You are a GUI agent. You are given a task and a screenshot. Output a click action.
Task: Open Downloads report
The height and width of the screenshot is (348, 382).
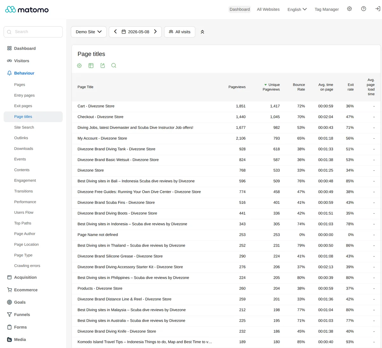pyautogui.click(x=24, y=149)
